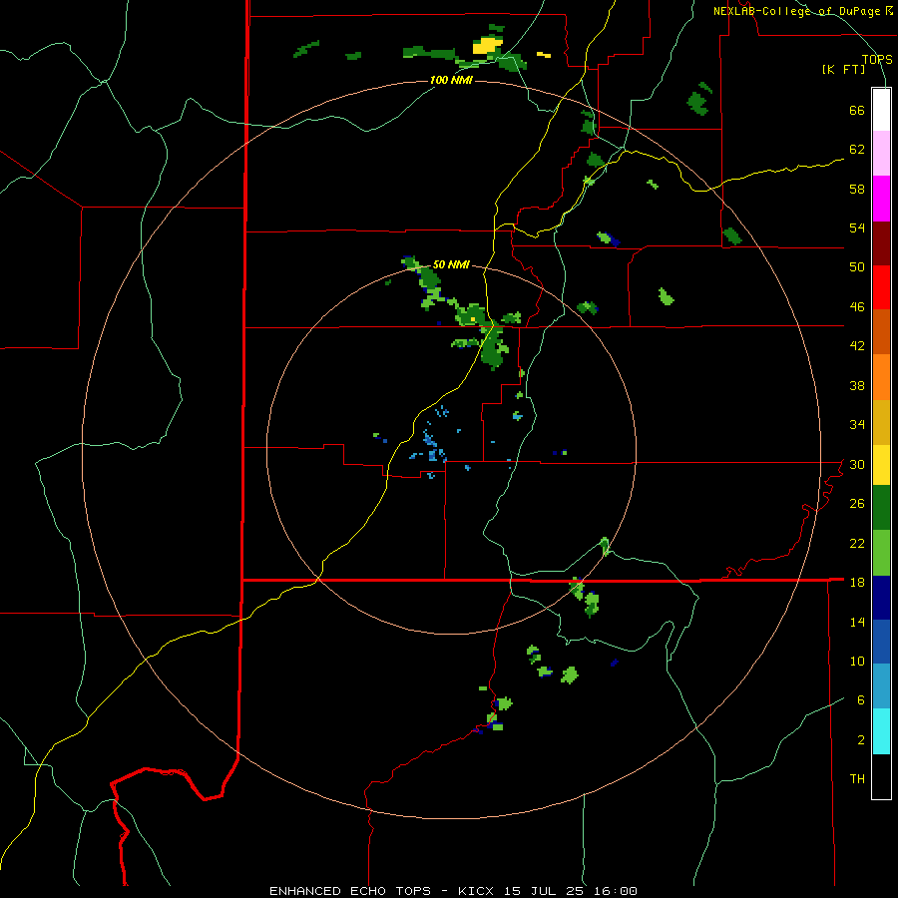898x898 pixels.
Task: Click the '46' legend value
Action: coord(857,307)
